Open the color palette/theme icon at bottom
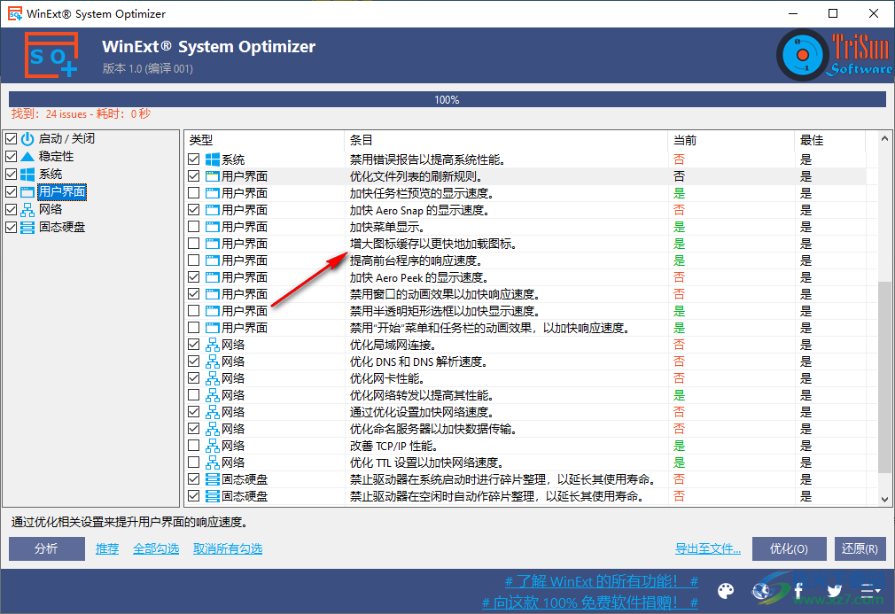Image resolution: width=895 pixels, height=614 pixels. coord(726,591)
